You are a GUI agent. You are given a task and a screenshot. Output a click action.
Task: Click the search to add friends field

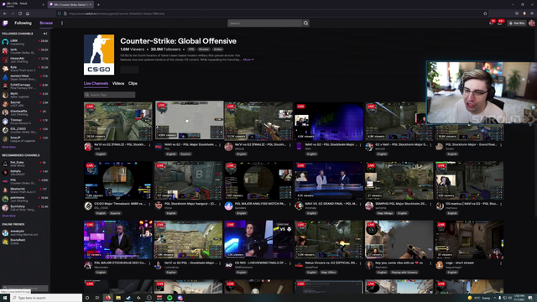click(25, 288)
